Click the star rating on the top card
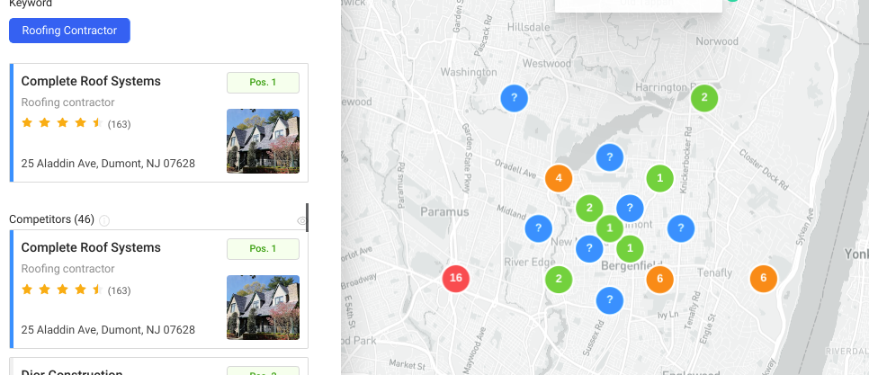869x375 pixels. tap(62, 123)
